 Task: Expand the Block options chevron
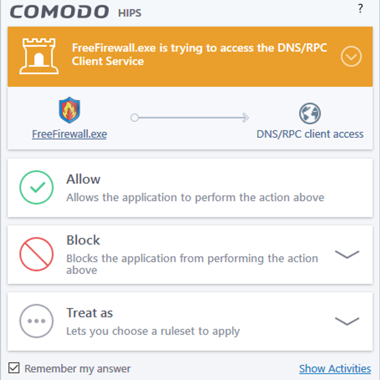point(347,254)
